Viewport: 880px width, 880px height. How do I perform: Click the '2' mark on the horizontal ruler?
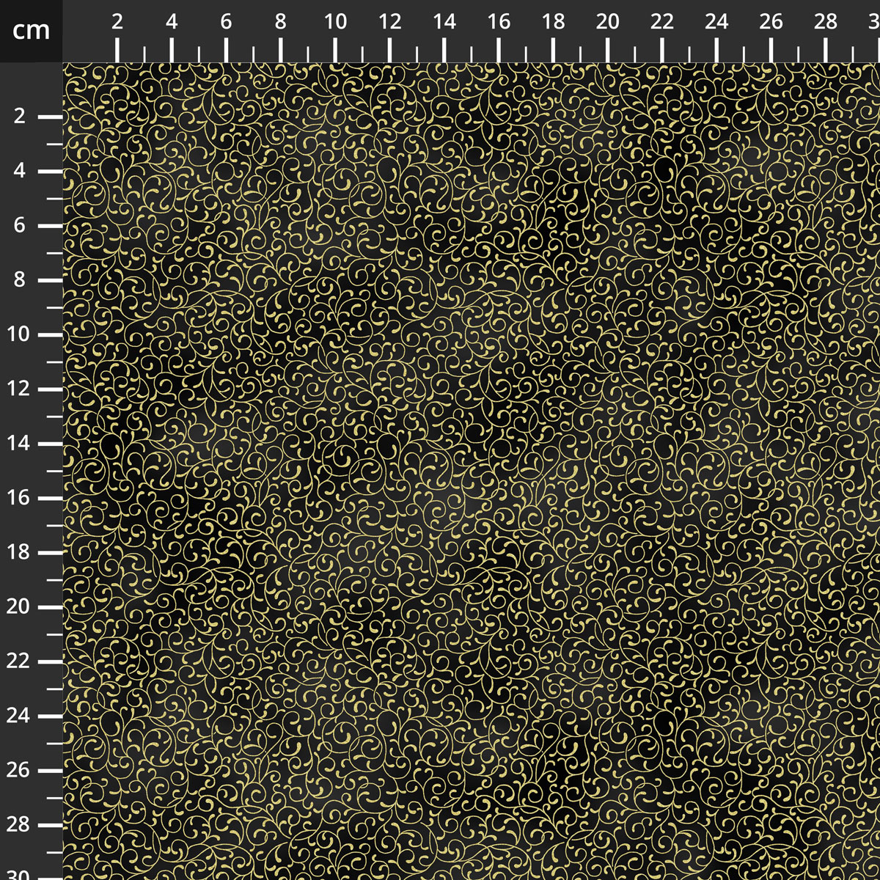pyautogui.click(x=117, y=22)
